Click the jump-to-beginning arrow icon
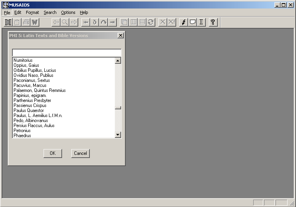The image size is (296, 207). 86,22
